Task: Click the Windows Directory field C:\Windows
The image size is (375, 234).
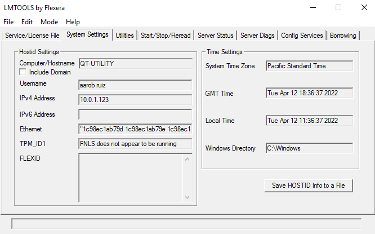Action: 309,148
